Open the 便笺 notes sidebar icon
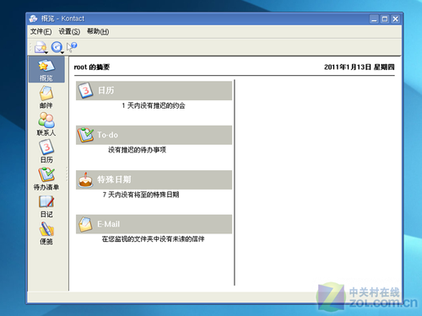 click(46, 233)
